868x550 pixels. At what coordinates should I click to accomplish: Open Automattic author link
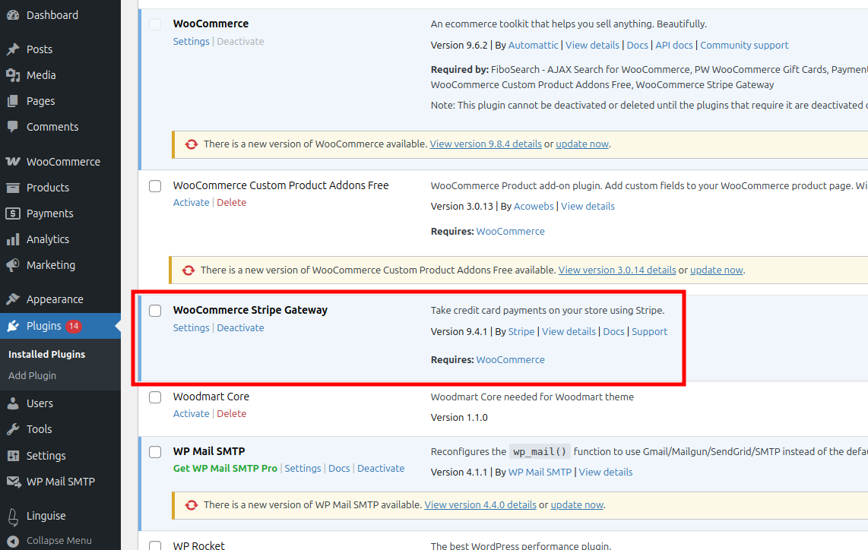533,46
